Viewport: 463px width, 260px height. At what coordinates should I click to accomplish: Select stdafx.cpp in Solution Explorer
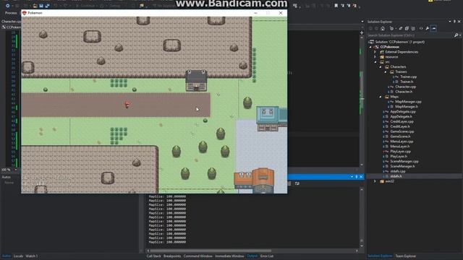click(398, 171)
